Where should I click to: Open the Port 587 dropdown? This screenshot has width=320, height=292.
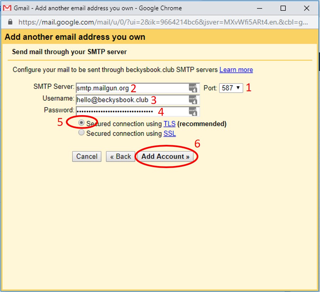[231, 88]
